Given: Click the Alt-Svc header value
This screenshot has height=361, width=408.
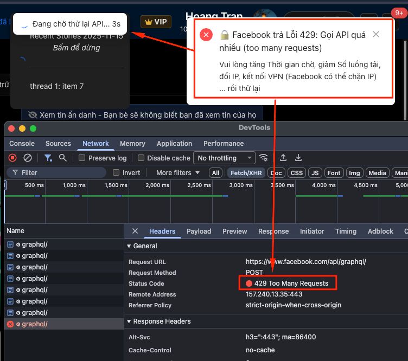Looking at the screenshot, I should point(280,337).
